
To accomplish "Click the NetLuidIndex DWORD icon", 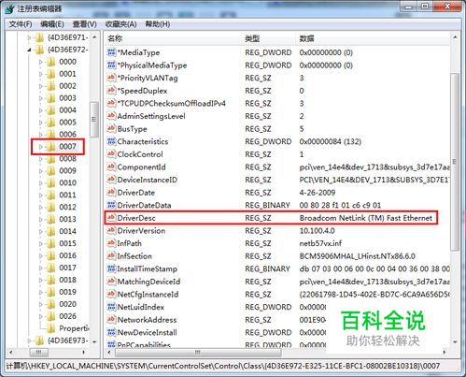I will pos(111,307).
